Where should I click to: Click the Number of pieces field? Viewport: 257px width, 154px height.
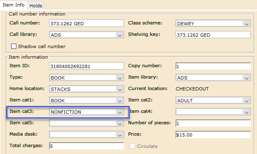pyautogui.click(x=213, y=123)
